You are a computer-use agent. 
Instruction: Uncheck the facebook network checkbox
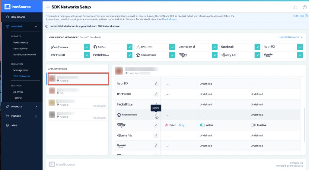coord(257,47)
